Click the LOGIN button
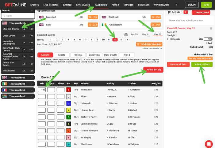215x148 pixels. pyautogui.click(x=192, y=5)
